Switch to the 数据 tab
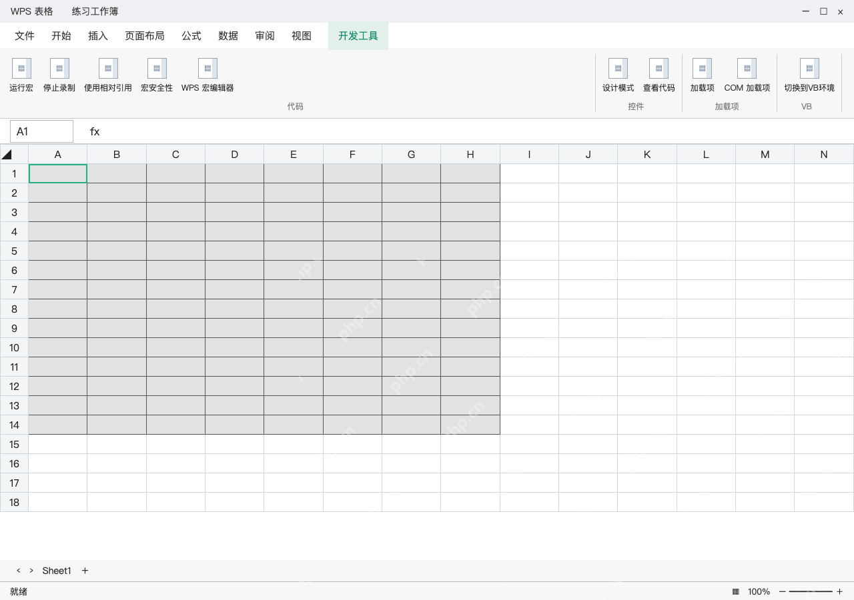 [228, 36]
